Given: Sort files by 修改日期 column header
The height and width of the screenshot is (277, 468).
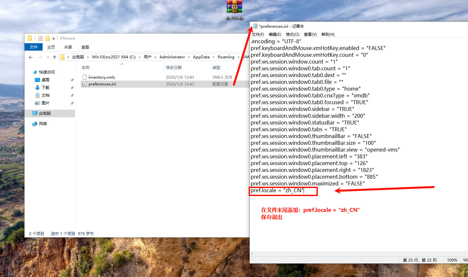Looking at the screenshot, I should coord(174,68).
